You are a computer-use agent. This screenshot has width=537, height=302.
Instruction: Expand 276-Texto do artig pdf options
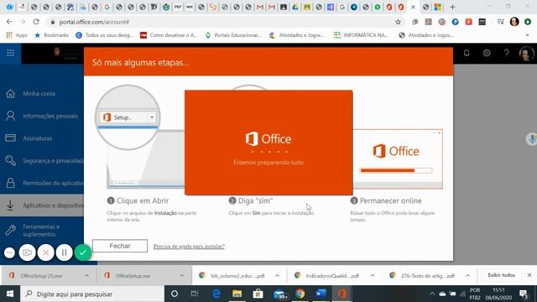467,275
